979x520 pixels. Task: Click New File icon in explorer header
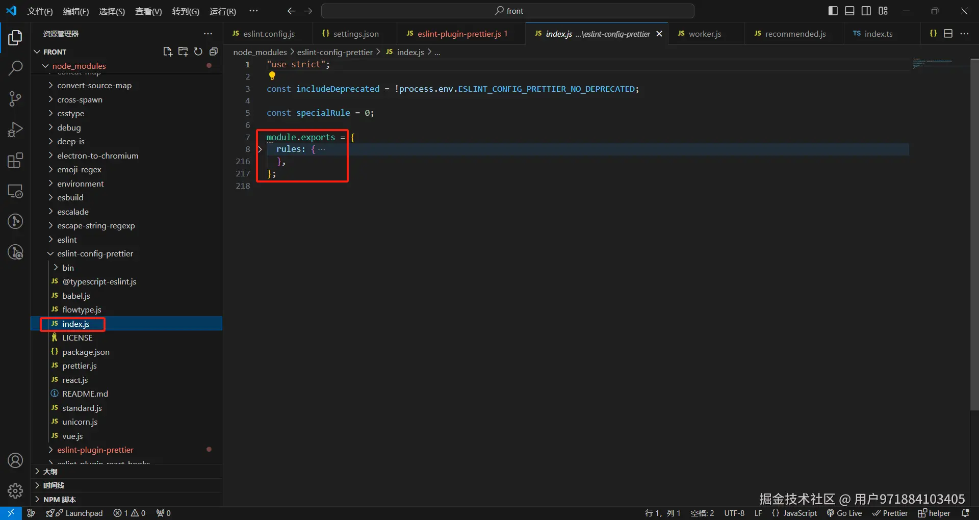167,51
